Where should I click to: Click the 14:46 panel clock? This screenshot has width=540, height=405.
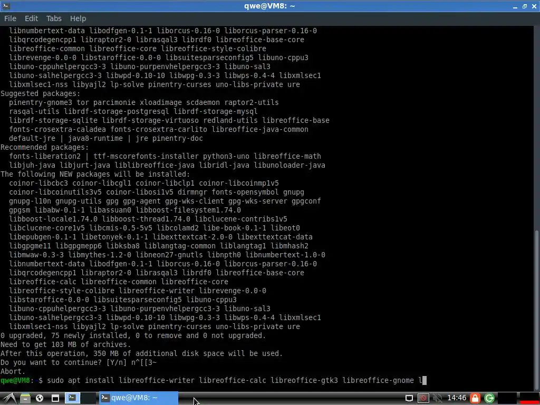click(x=457, y=398)
